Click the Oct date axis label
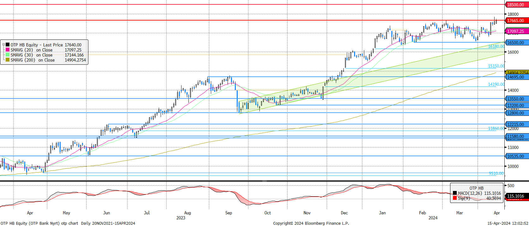Image resolution: width=529 pixels, height=226 pixels. tap(268, 213)
